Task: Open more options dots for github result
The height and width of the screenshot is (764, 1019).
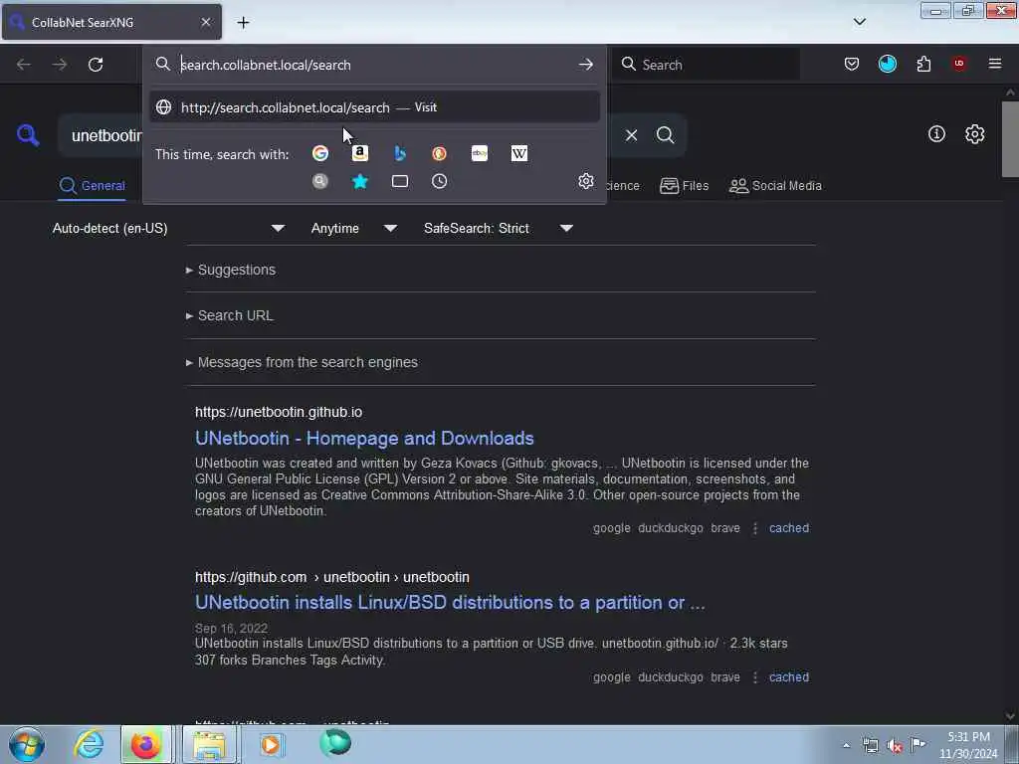Action: tap(755, 676)
